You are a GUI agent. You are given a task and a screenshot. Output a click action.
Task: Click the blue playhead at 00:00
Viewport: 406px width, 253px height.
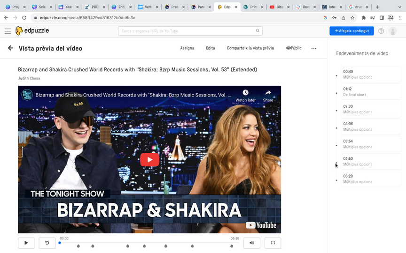coord(60,243)
